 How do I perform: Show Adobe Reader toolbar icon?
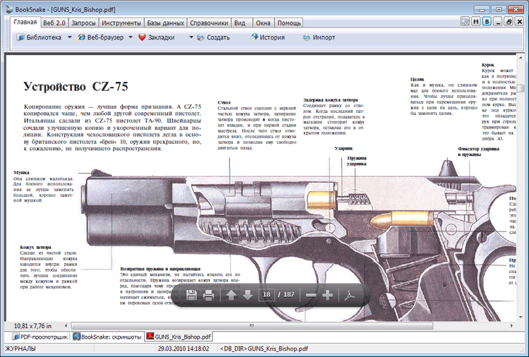[350, 295]
